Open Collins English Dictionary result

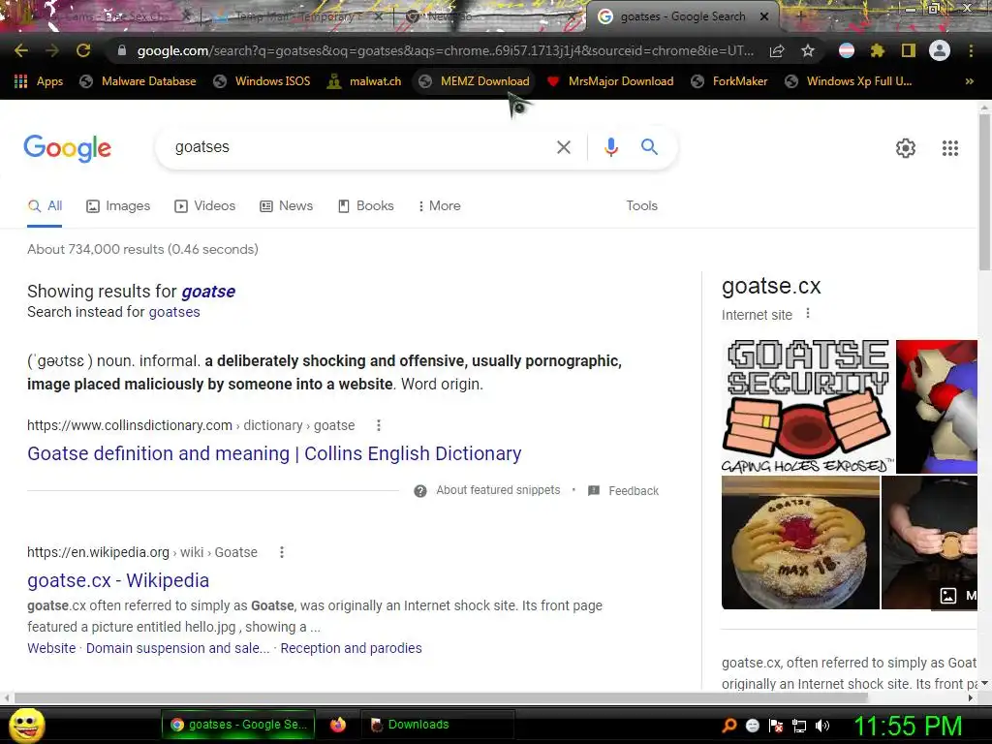274,453
